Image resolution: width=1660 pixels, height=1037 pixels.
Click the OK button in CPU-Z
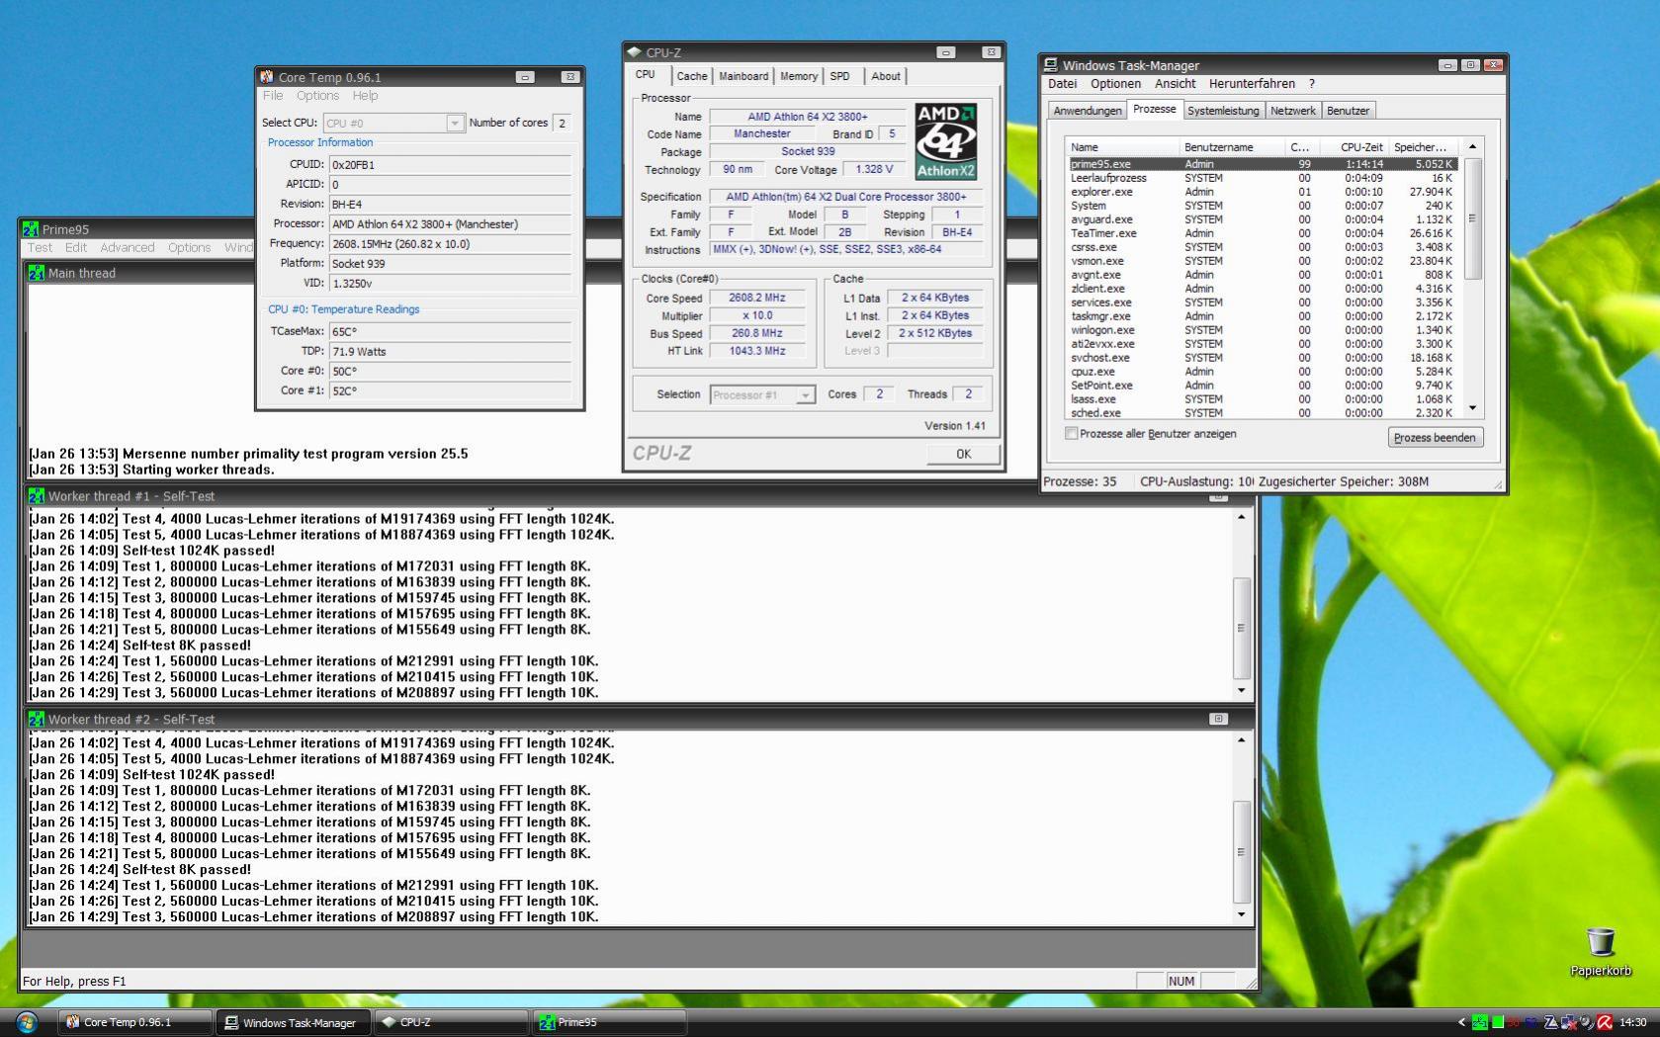(x=963, y=454)
